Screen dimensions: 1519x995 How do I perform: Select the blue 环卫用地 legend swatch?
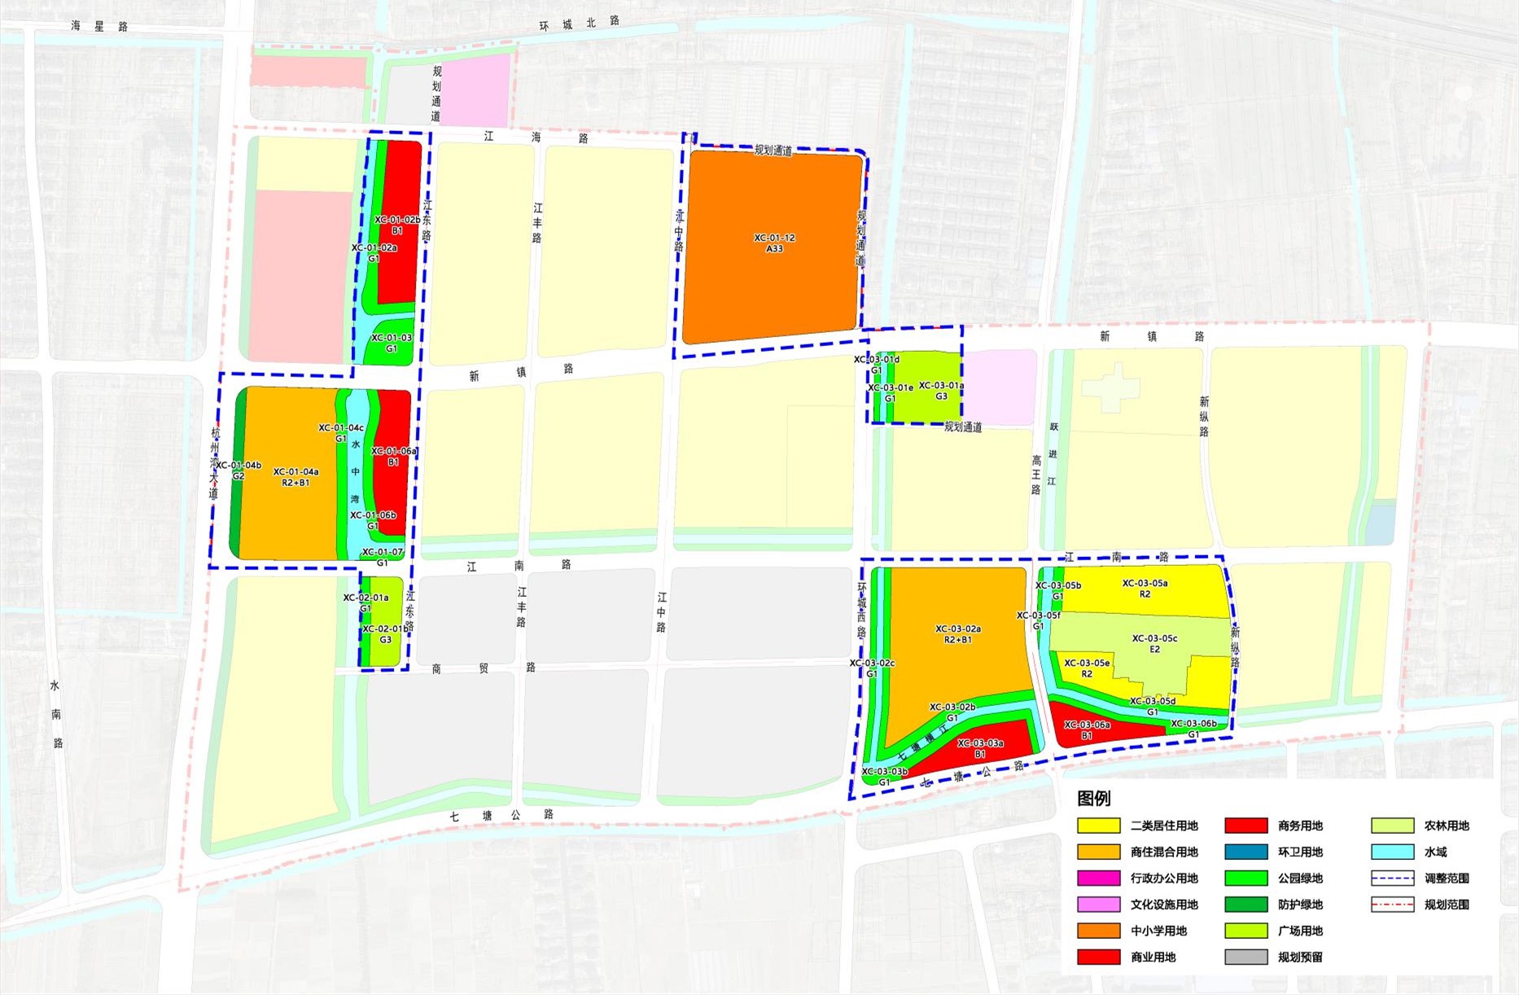[x=1245, y=852]
